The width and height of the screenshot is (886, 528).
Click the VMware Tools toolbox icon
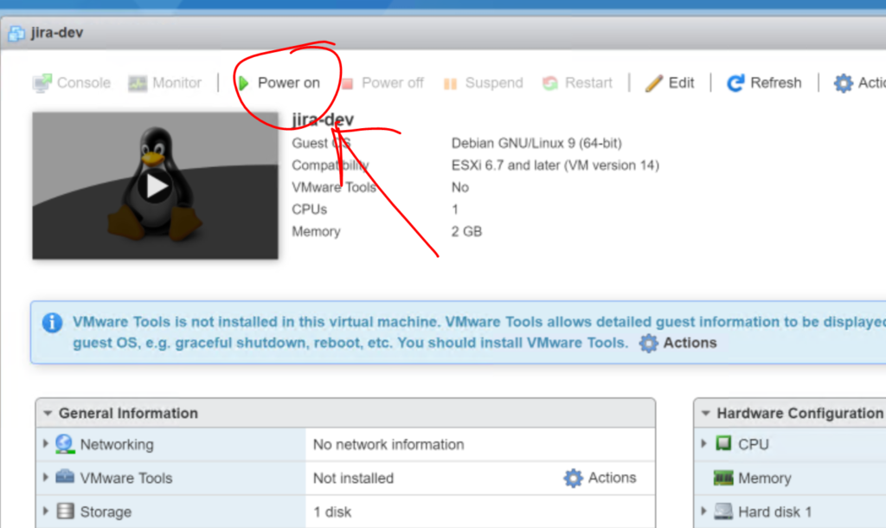65,477
